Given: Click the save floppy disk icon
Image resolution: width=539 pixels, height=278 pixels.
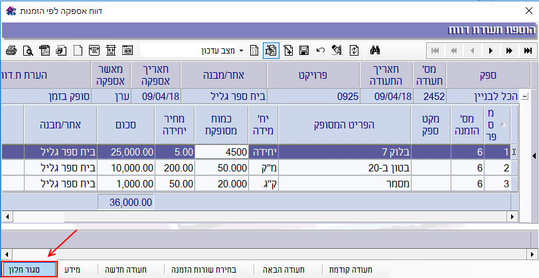Looking at the screenshot, I should click(x=304, y=50).
